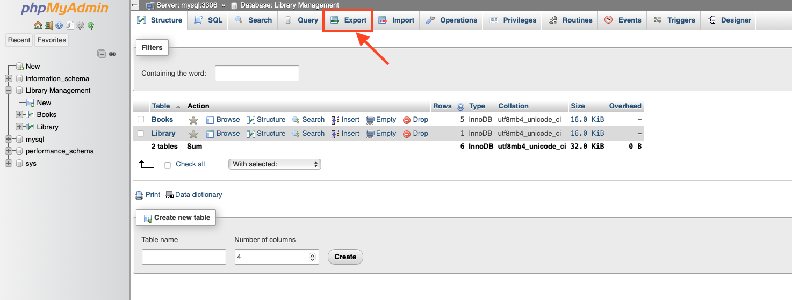Open the Privileges tab

[x=513, y=20]
